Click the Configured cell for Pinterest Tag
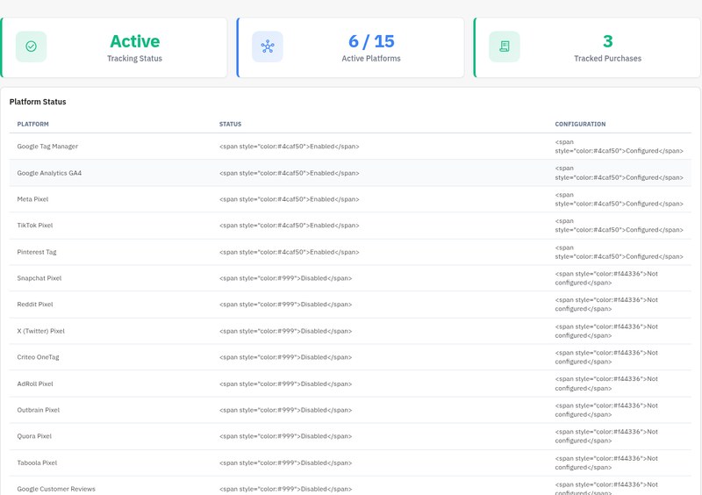The image size is (702, 495). [620, 252]
